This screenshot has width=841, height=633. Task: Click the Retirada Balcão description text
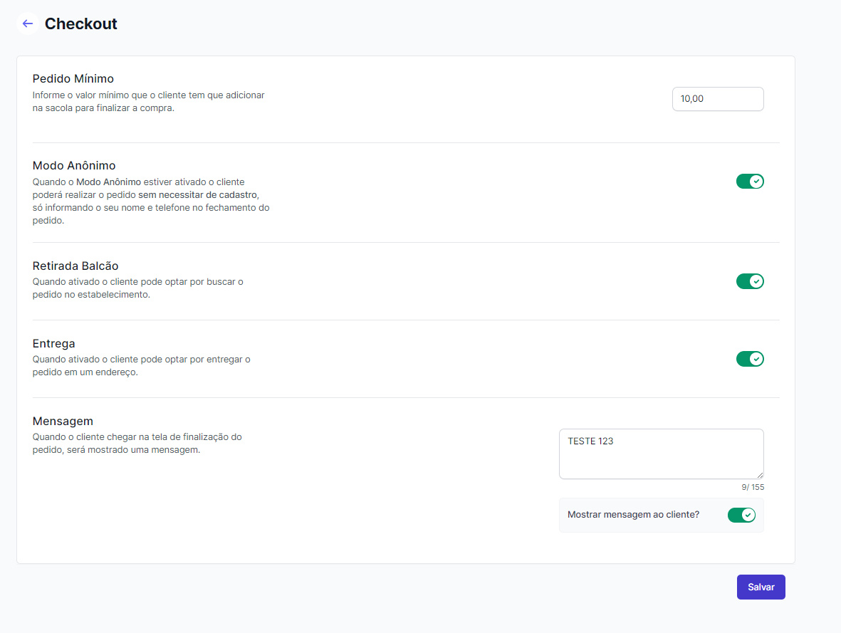point(137,288)
